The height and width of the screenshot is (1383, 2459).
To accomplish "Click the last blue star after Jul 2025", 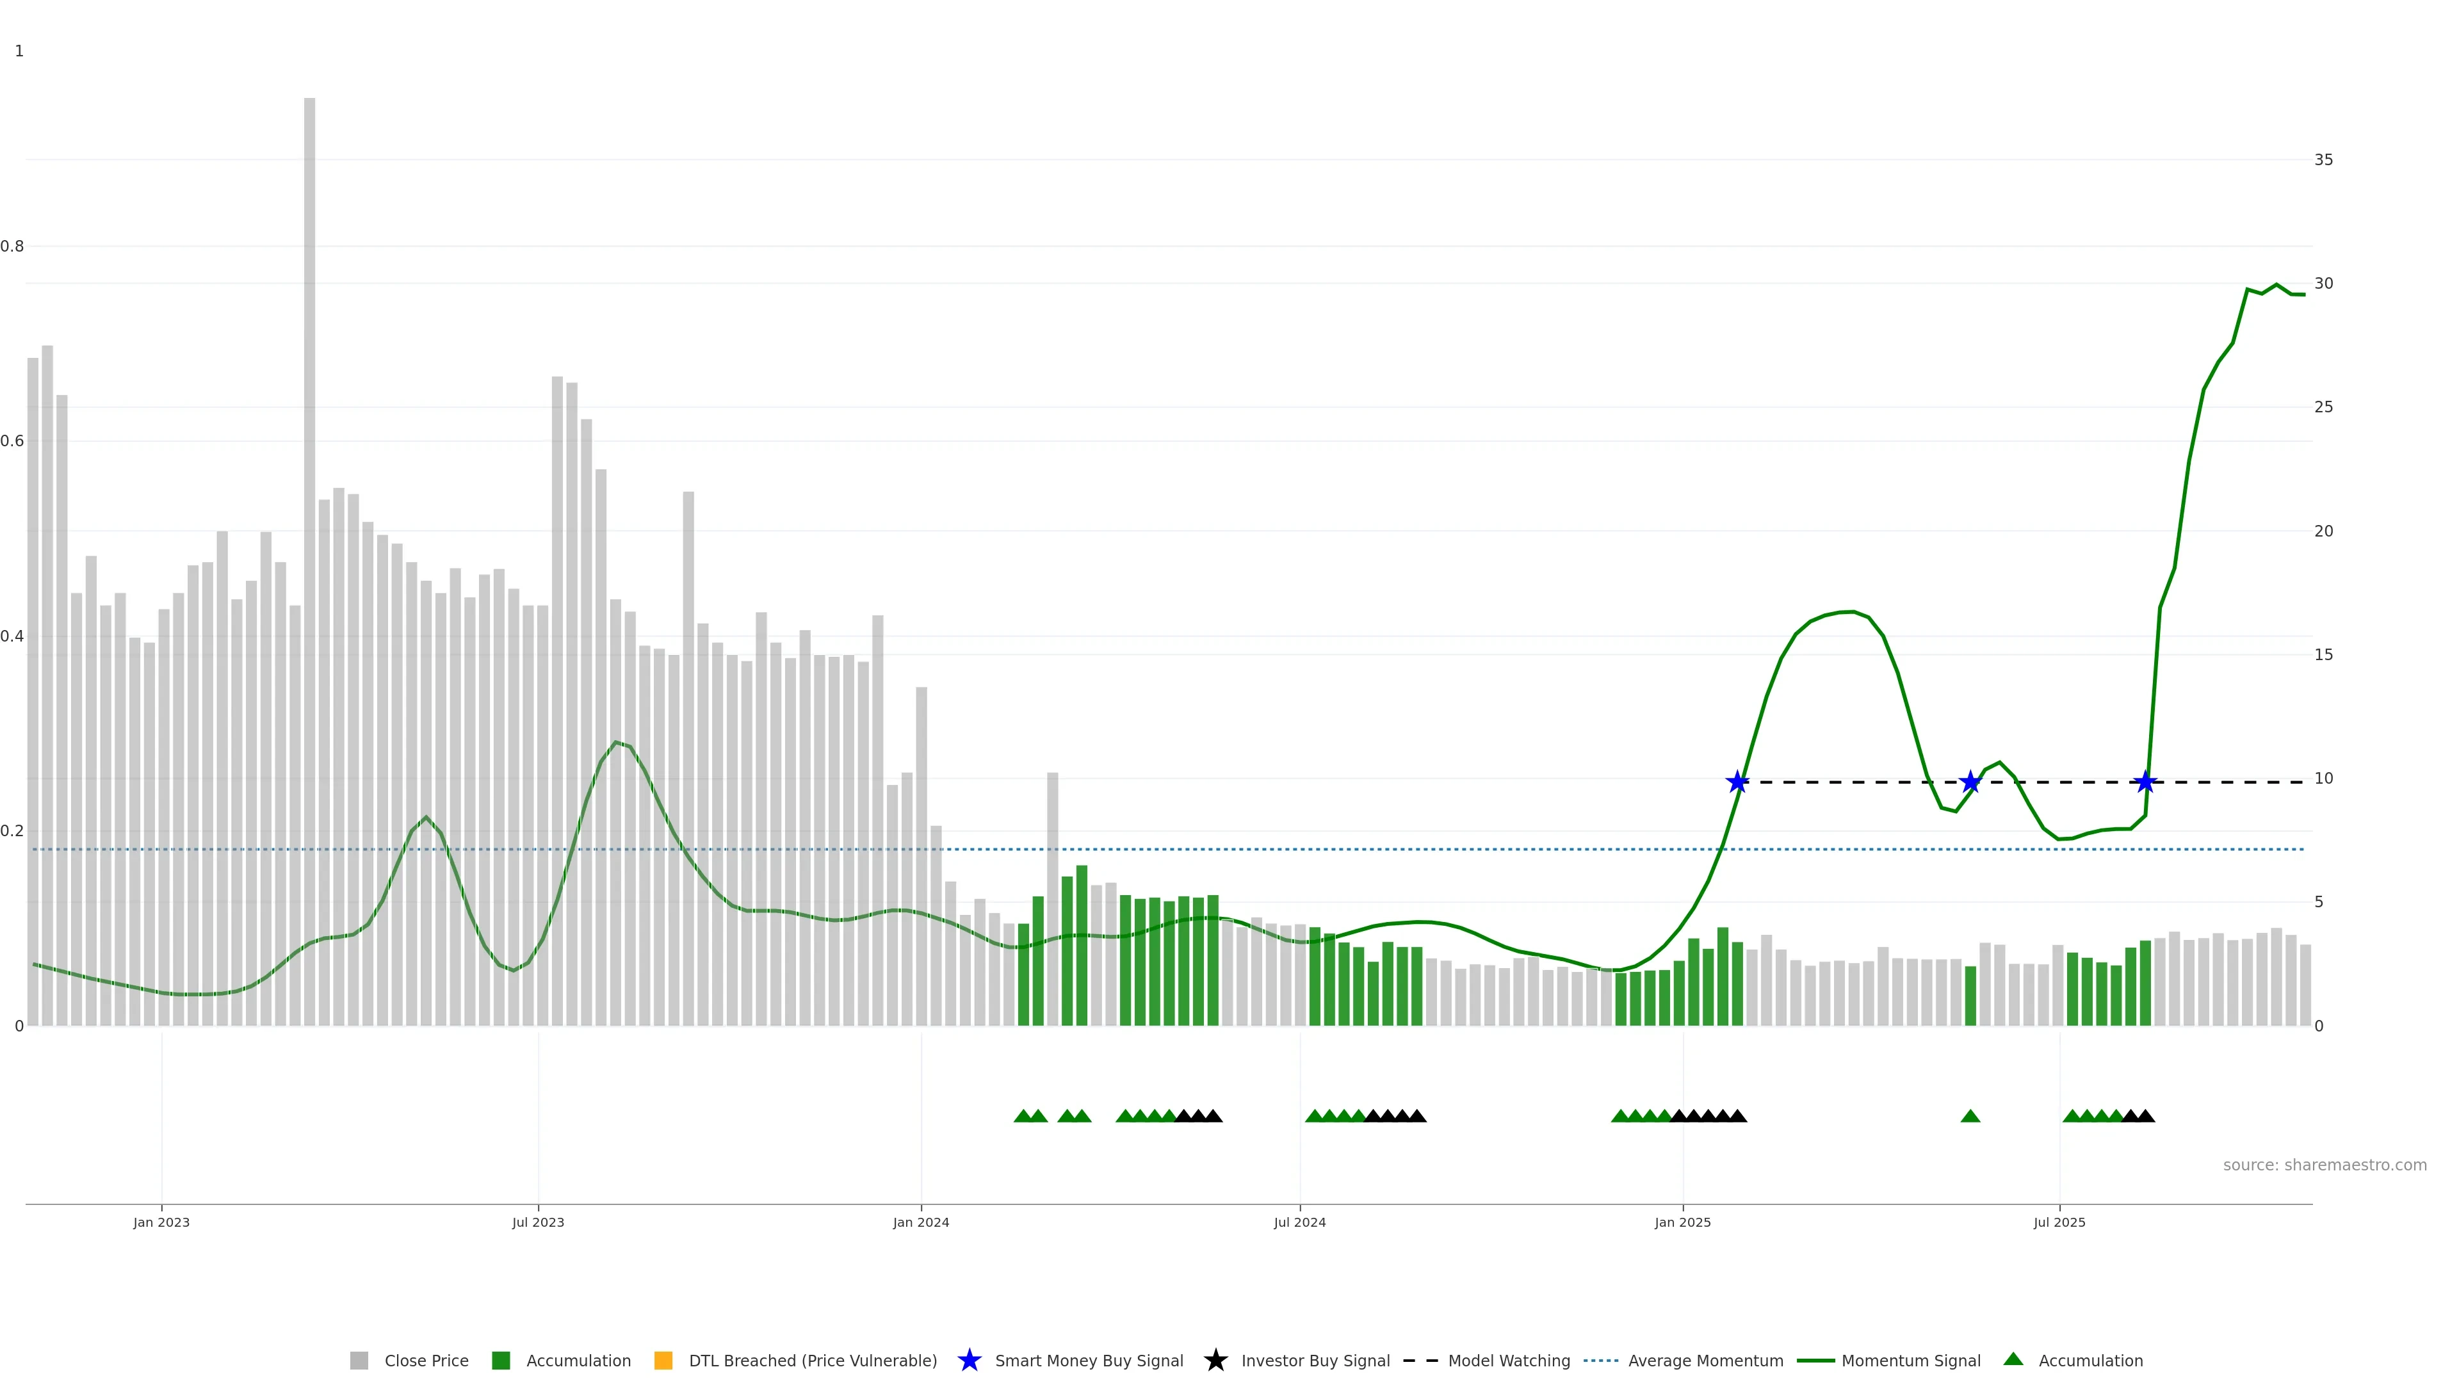I will 2146,782.
